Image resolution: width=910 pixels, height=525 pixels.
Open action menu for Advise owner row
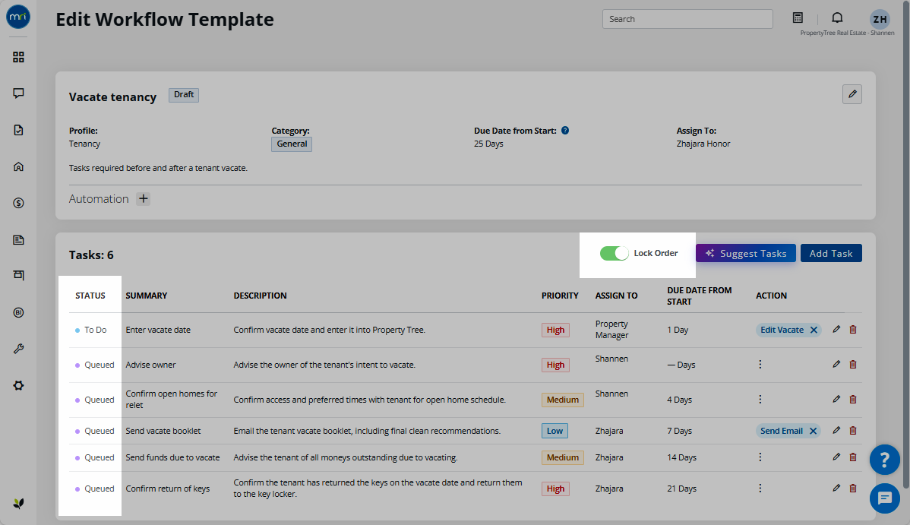760,364
